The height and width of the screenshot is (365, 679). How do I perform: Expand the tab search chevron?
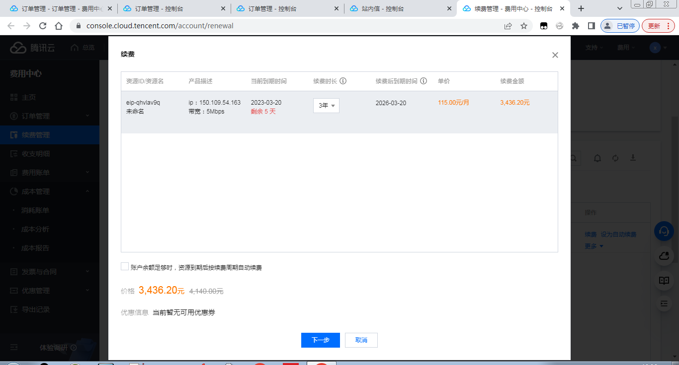tap(620, 8)
